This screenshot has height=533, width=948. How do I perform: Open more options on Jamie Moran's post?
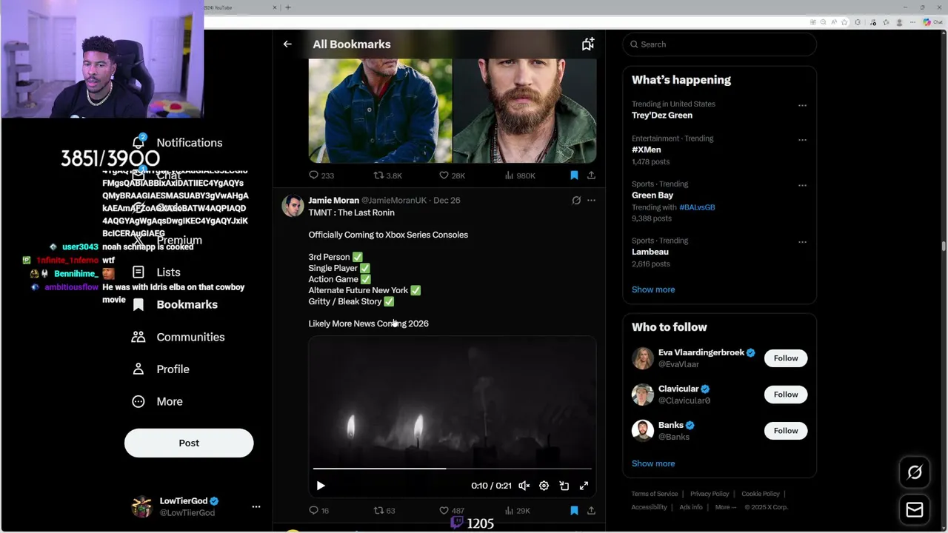tap(591, 200)
